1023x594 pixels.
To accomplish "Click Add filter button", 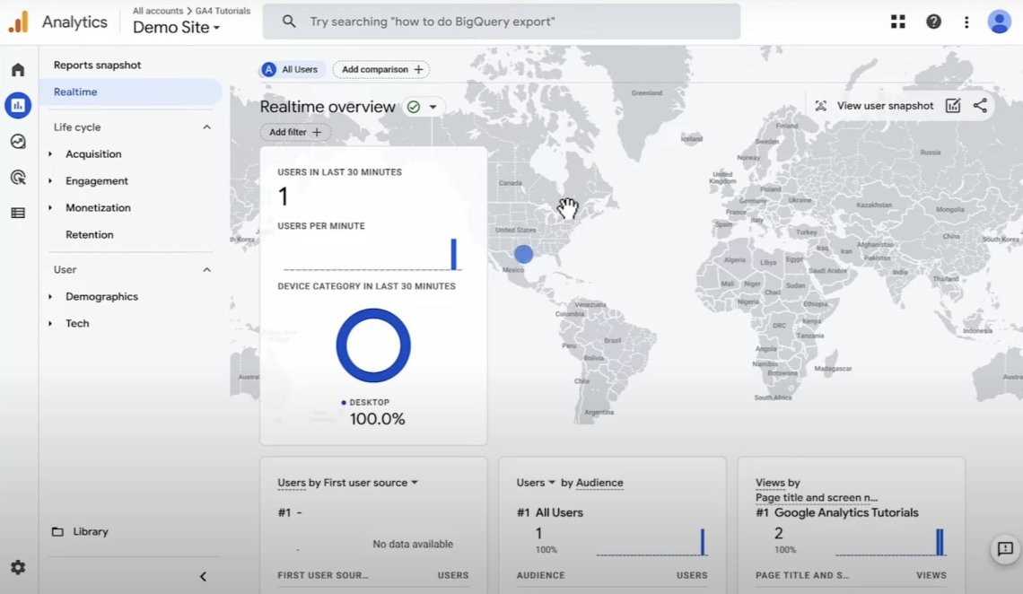I will [295, 132].
